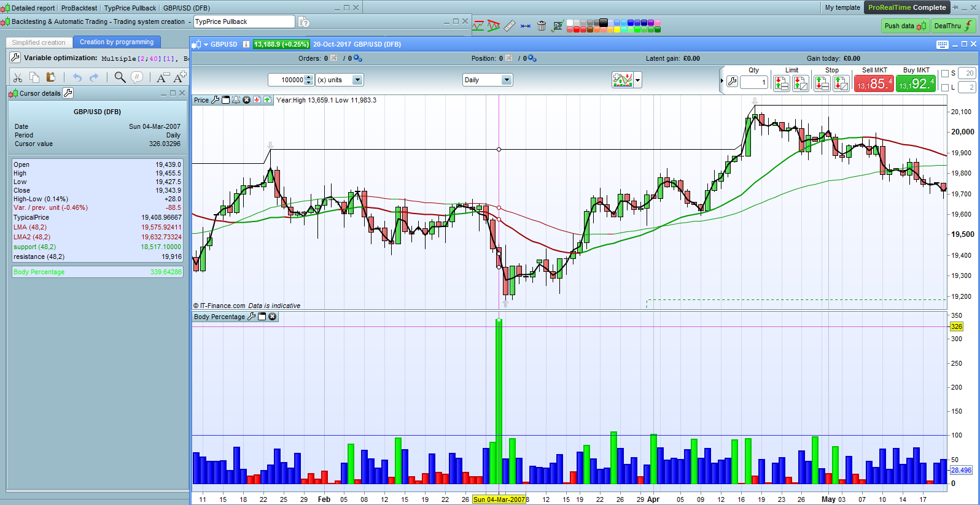Pick the black color swatch
The width and height of the screenshot is (980, 505).
[604, 23]
